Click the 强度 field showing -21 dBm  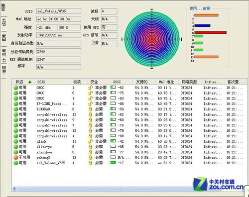[x=47, y=27]
